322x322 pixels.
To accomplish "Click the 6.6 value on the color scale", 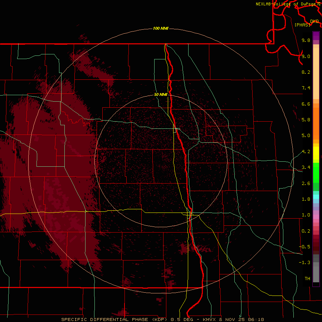I will point(306,104).
